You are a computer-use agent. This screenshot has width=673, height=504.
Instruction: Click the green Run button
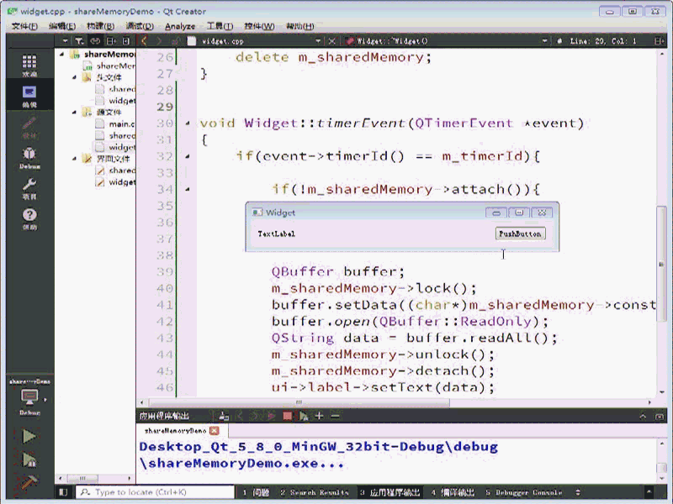pos(29,436)
